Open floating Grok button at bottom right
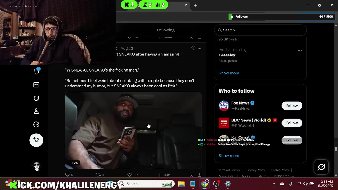The height and width of the screenshot is (190, 338). (321, 167)
